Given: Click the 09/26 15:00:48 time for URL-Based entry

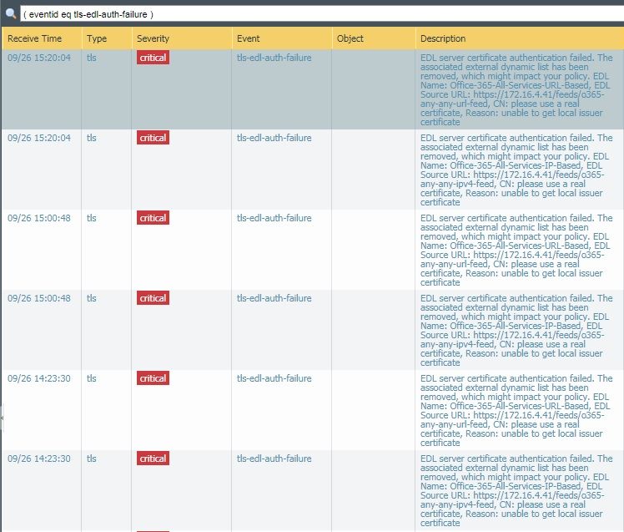Looking at the screenshot, I should pyautogui.click(x=39, y=218).
